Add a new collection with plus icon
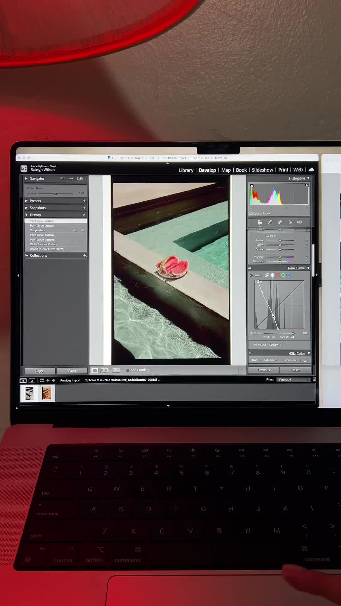This screenshot has height=606, width=341. point(85,255)
